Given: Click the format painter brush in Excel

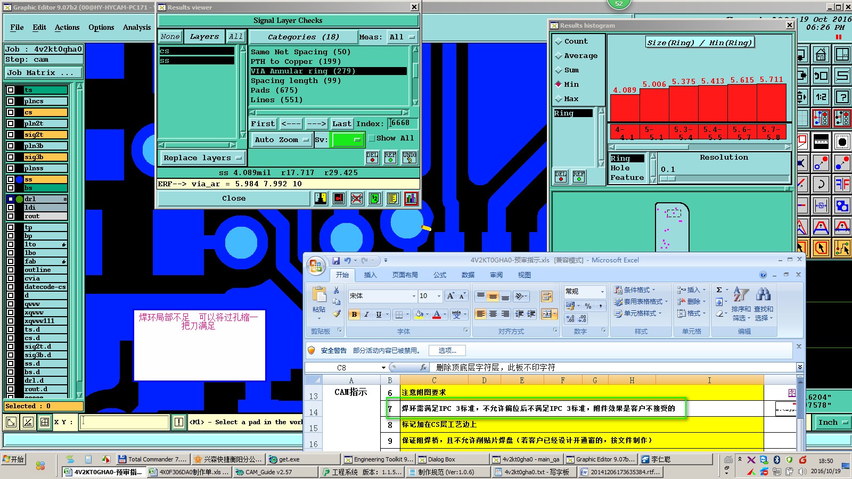Looking at the screenshot, I should pyautogui.click(x=337, y=314).
